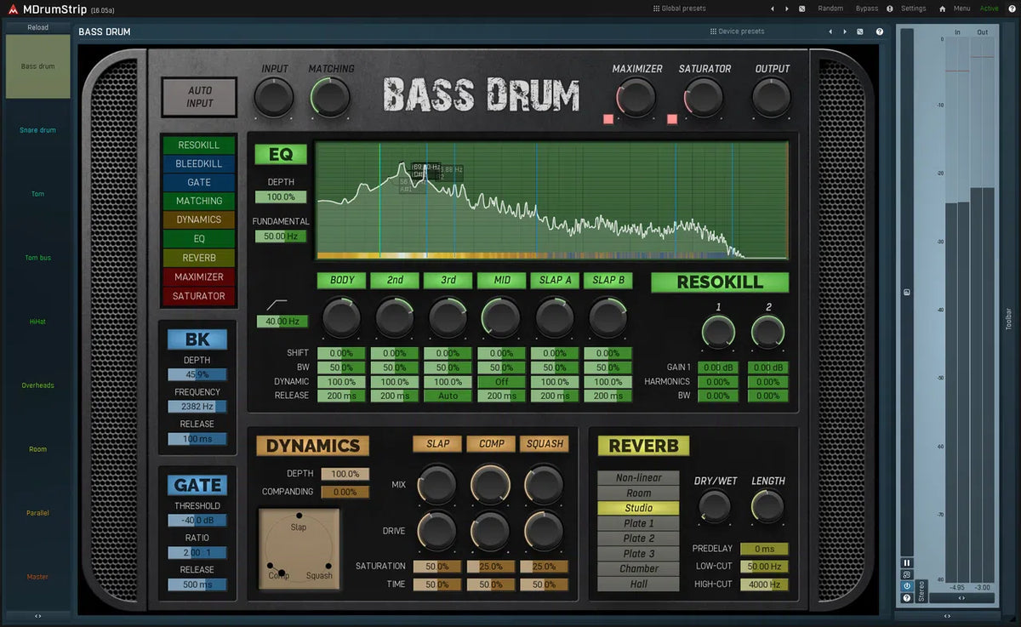
Task: Pause the meter display
Action: pos(906,562)
